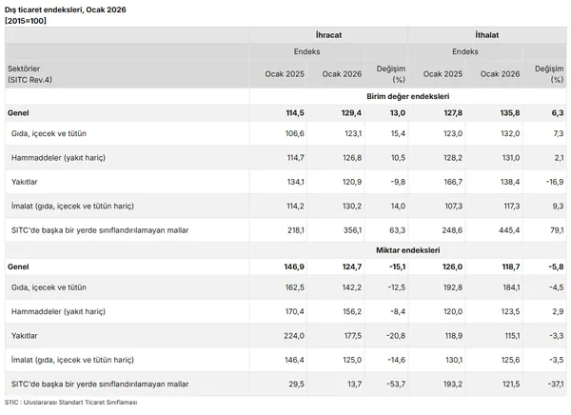Select the 79,1 percent change cell
Screen dimensions: 571x415
(x=558, y=228)
